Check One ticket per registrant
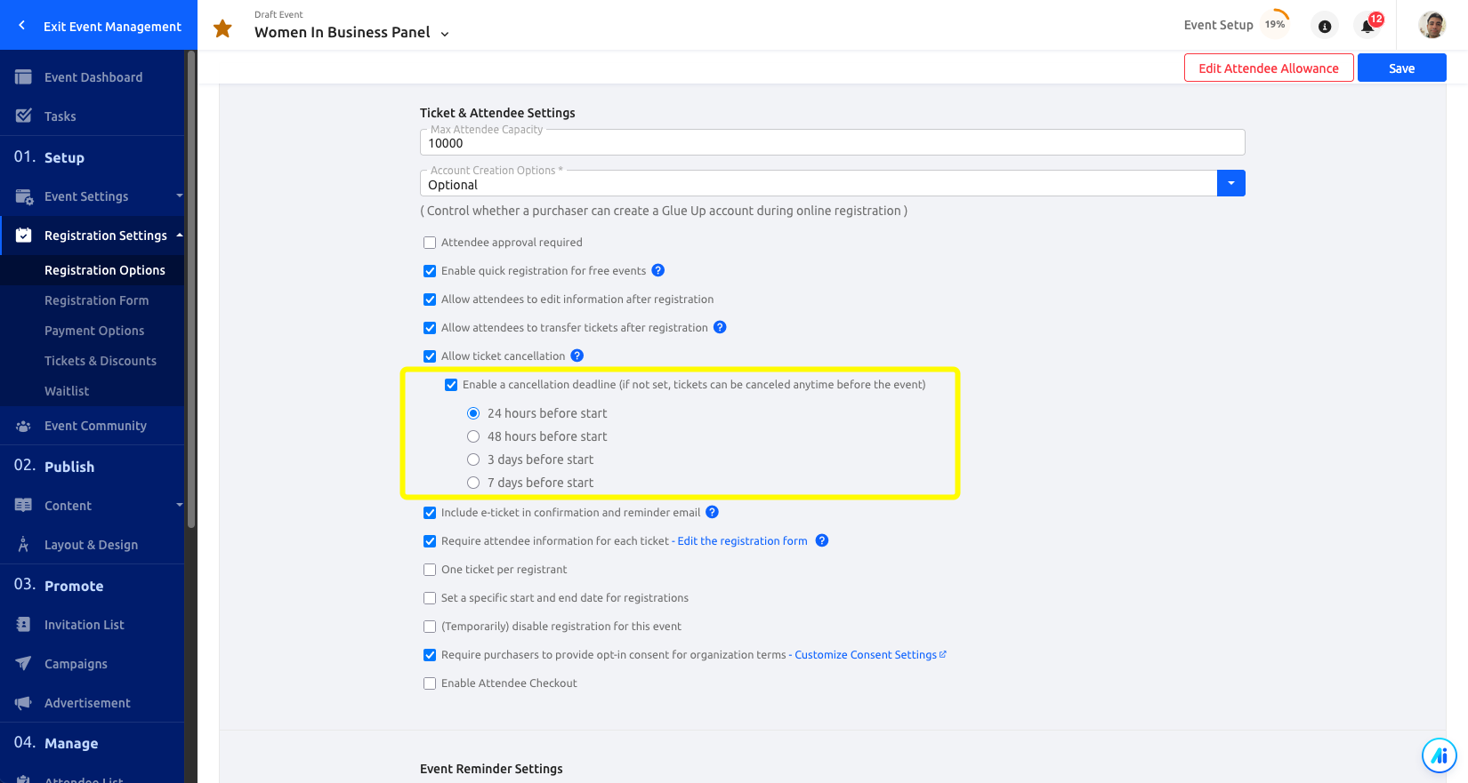 (x=430, y=570)
